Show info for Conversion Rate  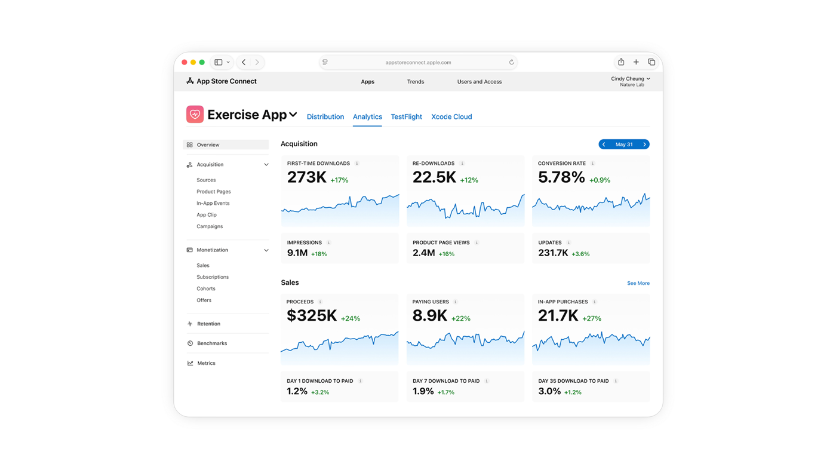592,163
